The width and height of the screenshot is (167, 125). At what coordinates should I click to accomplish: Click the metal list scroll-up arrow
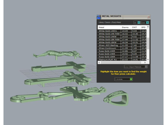[x=148, y=27]
